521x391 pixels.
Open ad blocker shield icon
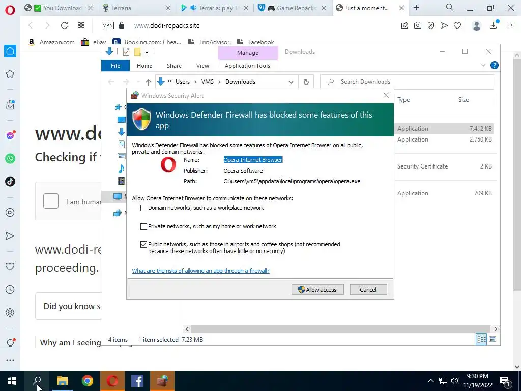pyautogui.click(x=431, y=25)
